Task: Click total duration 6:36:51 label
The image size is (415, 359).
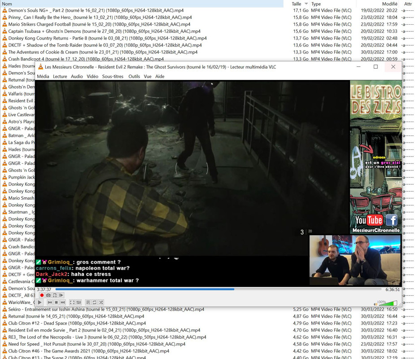Action: click(393, 289)
